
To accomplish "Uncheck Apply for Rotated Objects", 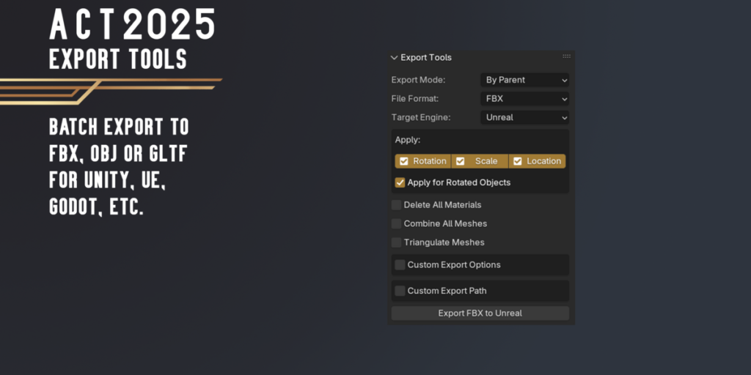I will (x=400, y=182).
